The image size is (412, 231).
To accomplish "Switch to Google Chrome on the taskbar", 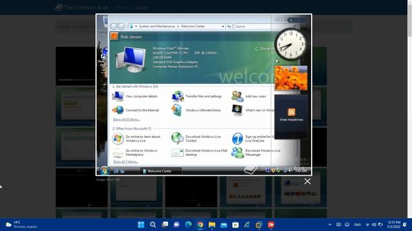I will [x=200, y=225].
